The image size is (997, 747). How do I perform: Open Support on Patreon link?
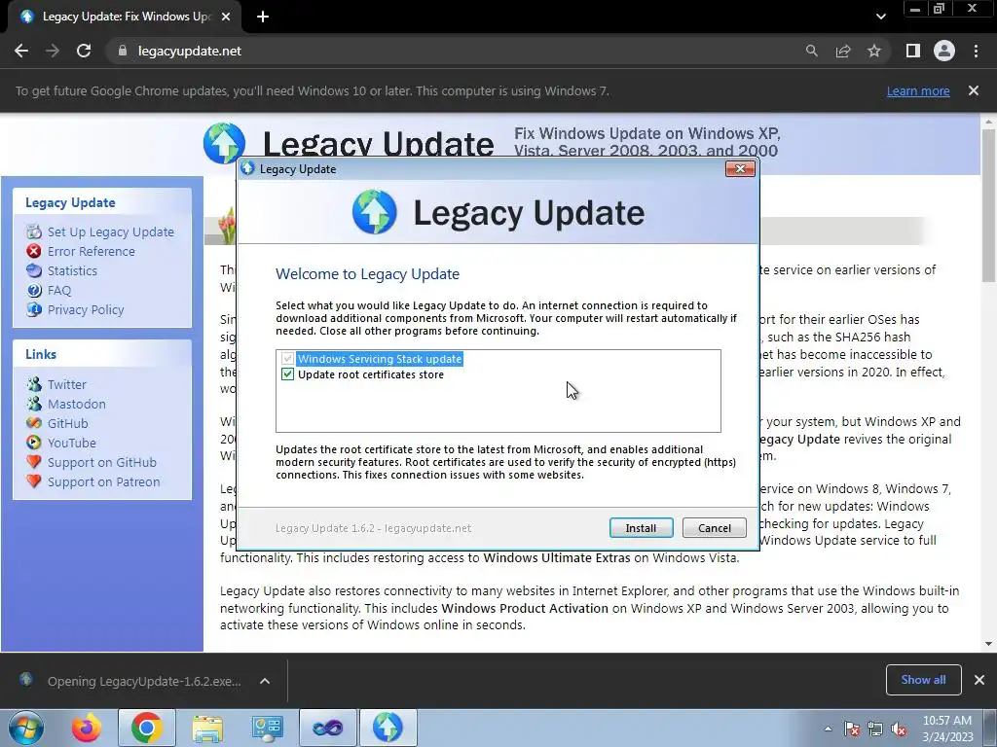pos(103,482)
